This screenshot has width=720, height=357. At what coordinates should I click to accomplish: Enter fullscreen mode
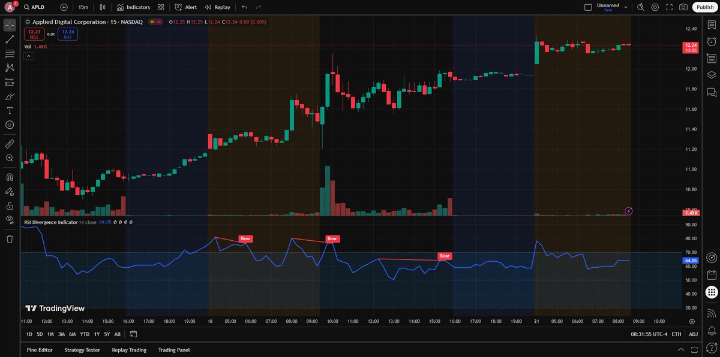pos(669,7)
